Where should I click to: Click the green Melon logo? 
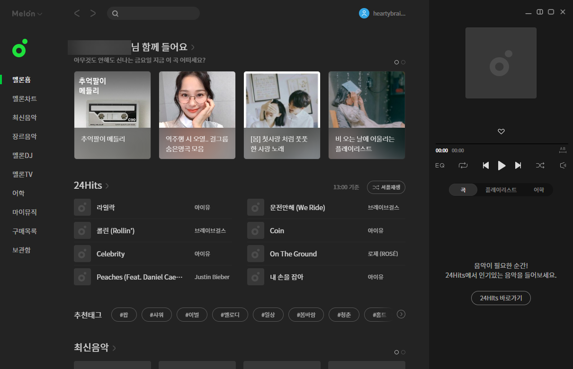(20, 48)
